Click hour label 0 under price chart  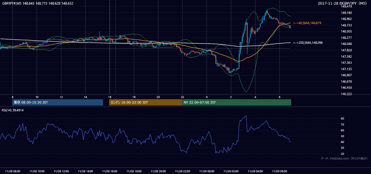pos(207,97)
